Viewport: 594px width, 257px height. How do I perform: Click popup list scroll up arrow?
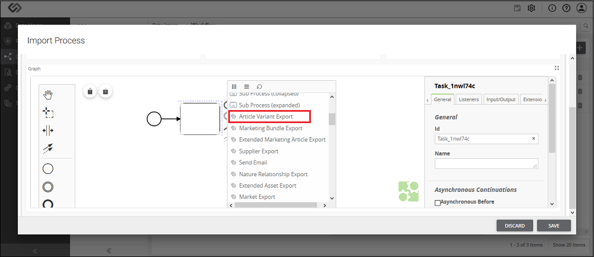point(332,97)
